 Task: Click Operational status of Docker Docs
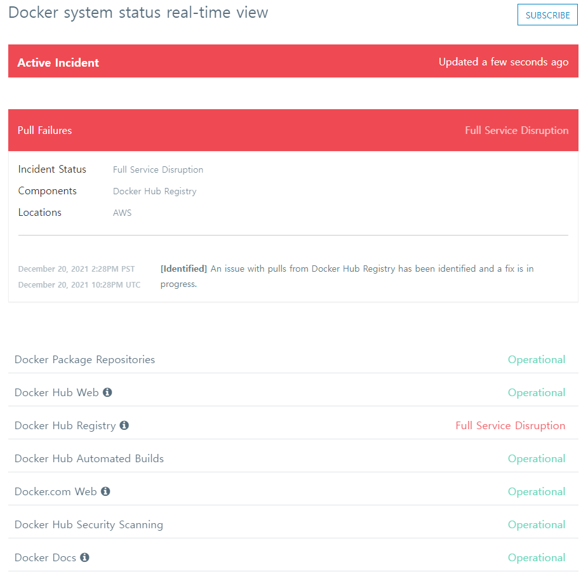(537, 557)
